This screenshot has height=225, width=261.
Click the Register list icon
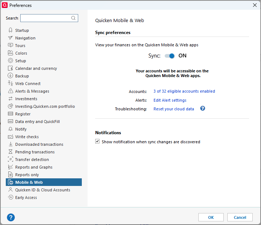coord(10,114)
